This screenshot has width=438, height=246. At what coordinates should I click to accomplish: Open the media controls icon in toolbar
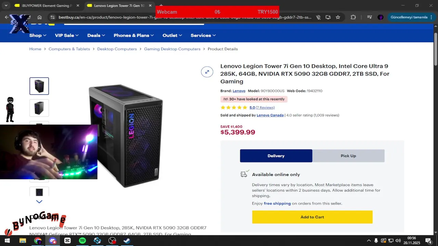(x=369, y=17)
